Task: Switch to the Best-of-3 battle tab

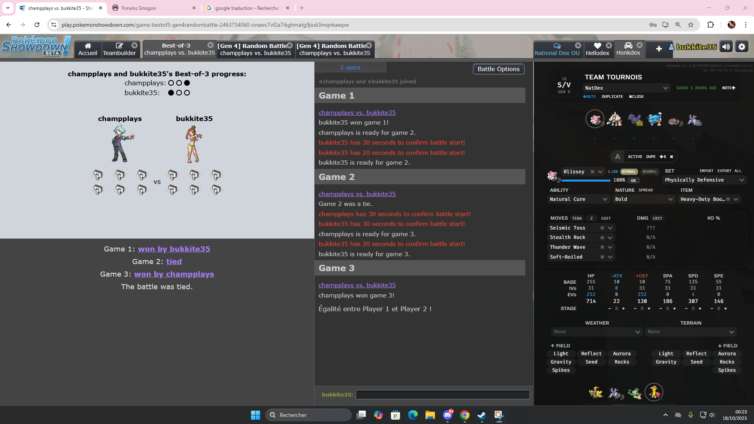Action: [176, 50]
